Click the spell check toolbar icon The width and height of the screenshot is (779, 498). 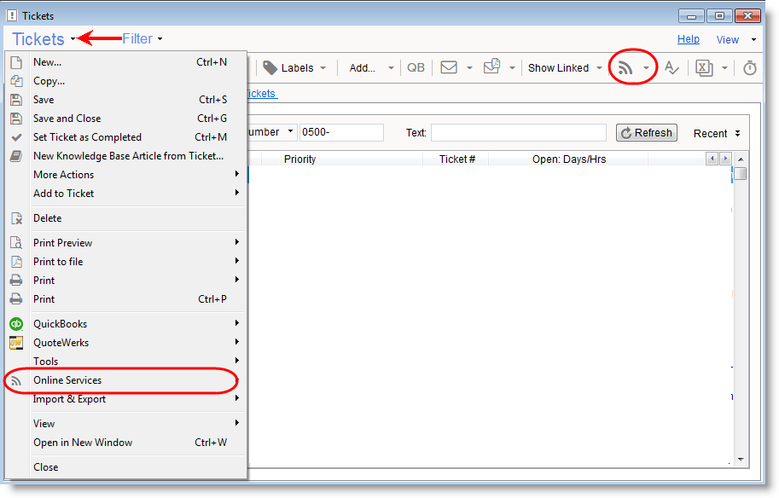[672, 68]
